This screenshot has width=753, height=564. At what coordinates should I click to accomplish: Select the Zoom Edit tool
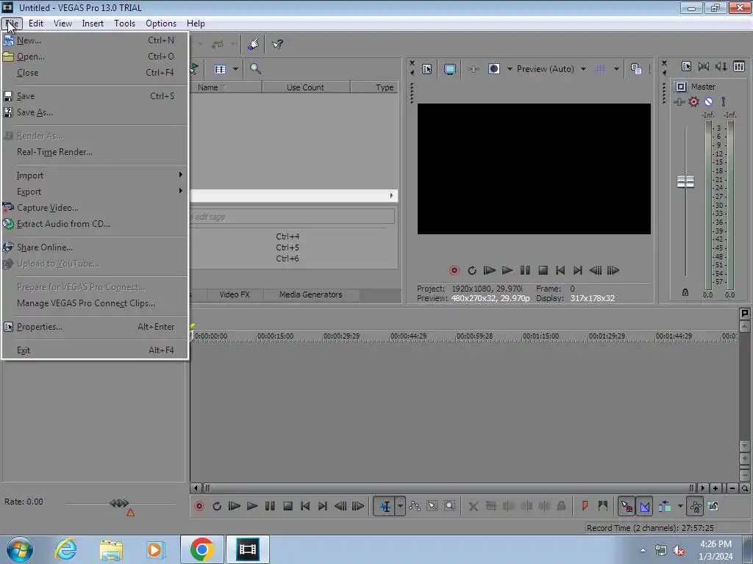[x=449, y=507]
